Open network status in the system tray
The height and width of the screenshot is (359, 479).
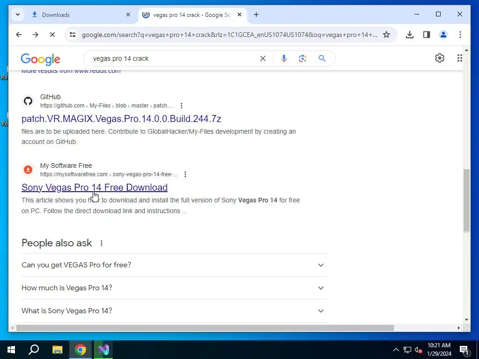(407, 350)
